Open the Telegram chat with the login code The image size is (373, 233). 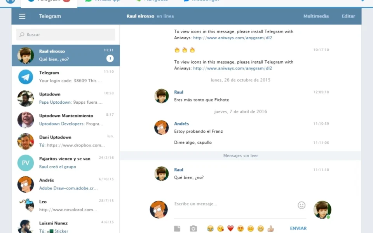pos(66,77)
